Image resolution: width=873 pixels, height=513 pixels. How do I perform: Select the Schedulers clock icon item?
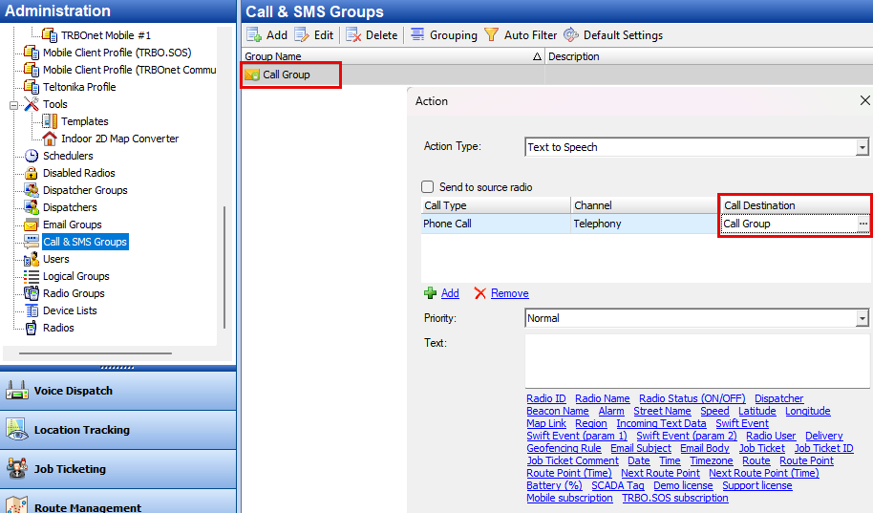[x=32, y=156]
